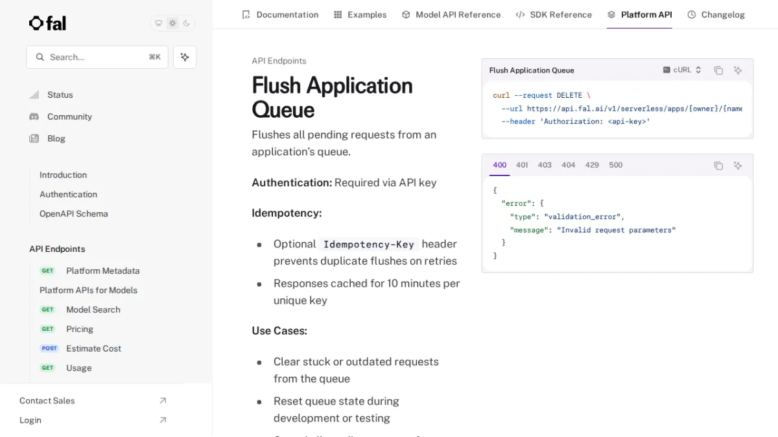Open the SDK Reference tab
Screen dimensions: 778x437
coord(554,14)
